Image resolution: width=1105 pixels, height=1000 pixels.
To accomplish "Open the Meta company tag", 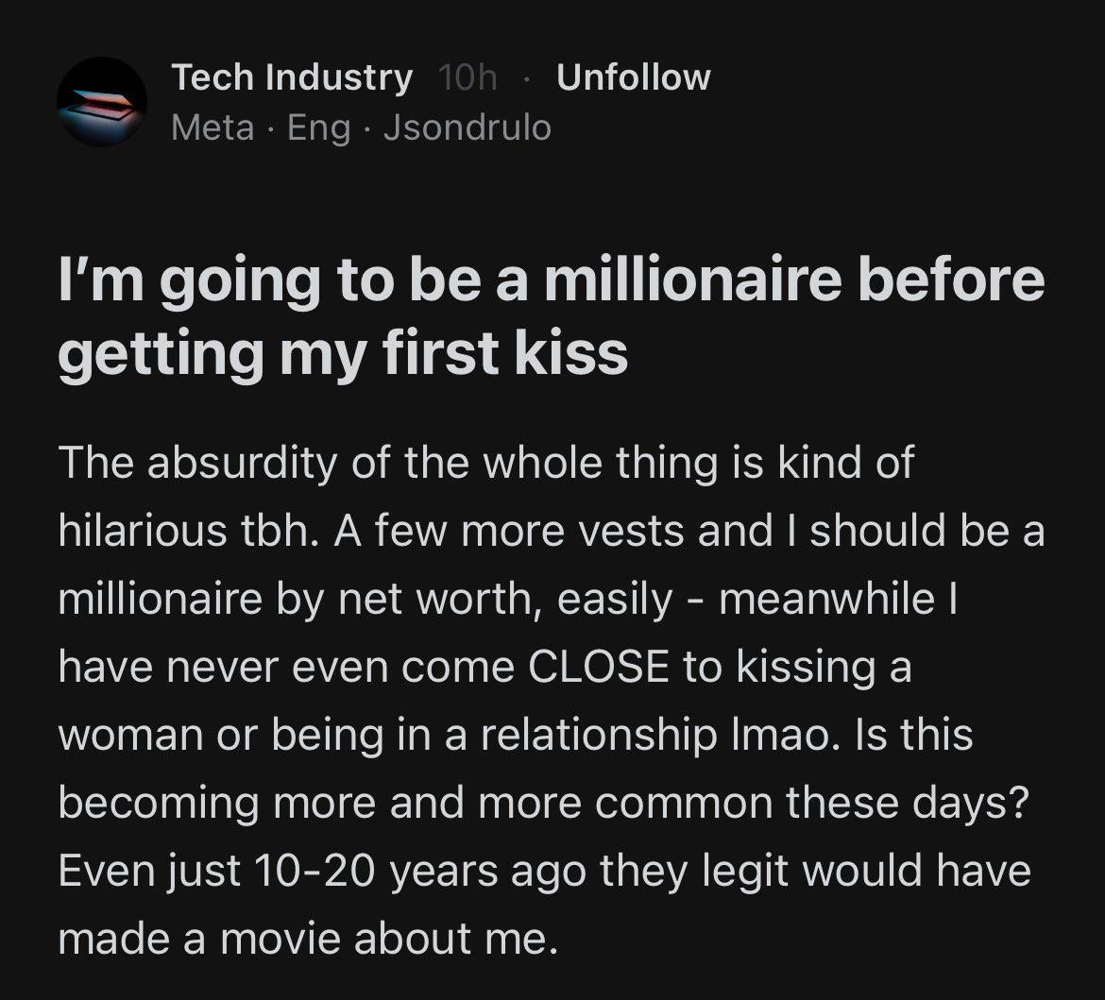I will click(x=212, y=127).
